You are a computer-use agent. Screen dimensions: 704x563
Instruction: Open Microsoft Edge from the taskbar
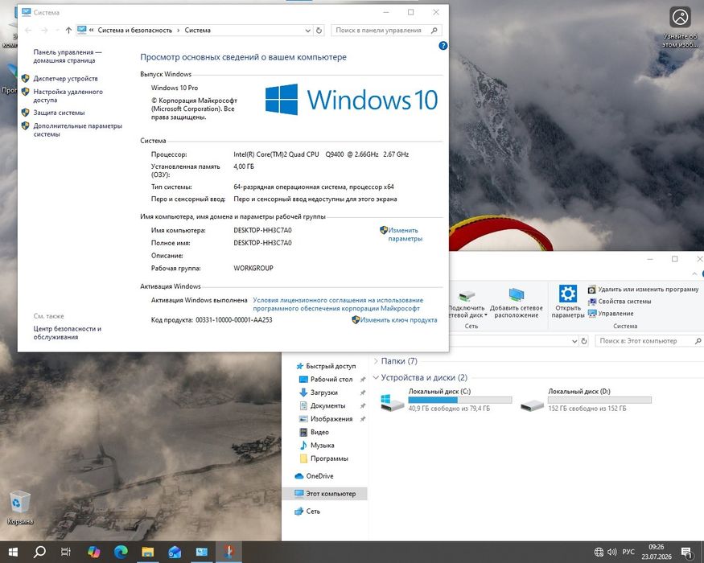[x=121, y=552]
